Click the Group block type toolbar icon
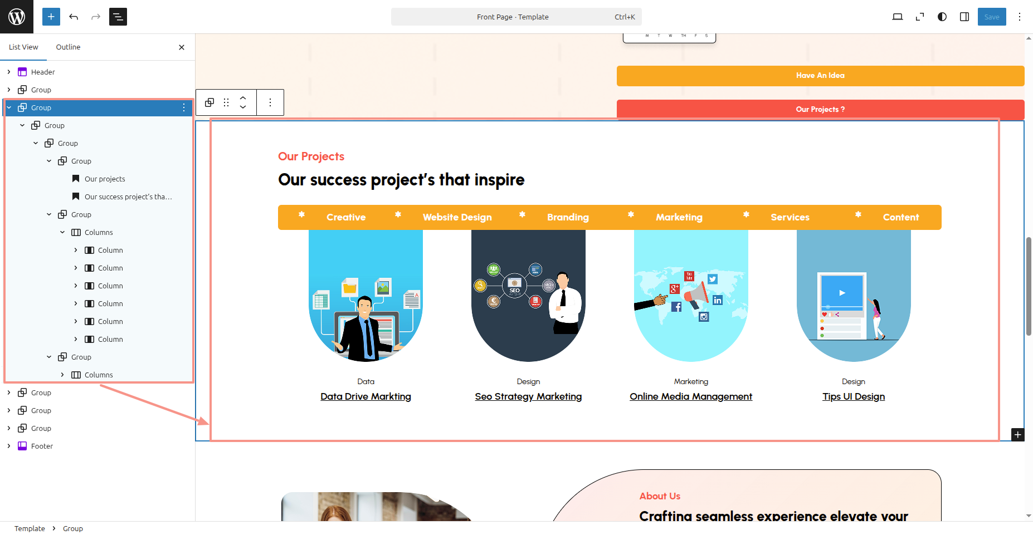The image size is (1033, 535). click(x=209, y=102)
